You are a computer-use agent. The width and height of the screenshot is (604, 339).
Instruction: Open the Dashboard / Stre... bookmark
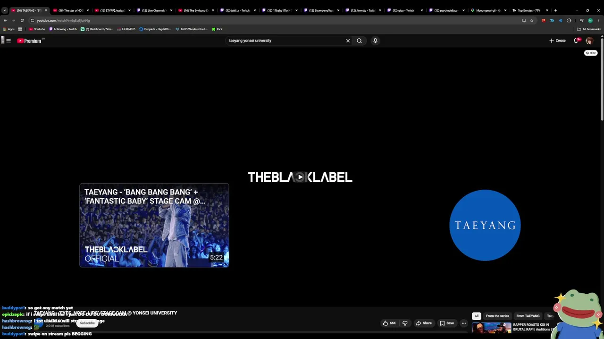pos(97,29)
